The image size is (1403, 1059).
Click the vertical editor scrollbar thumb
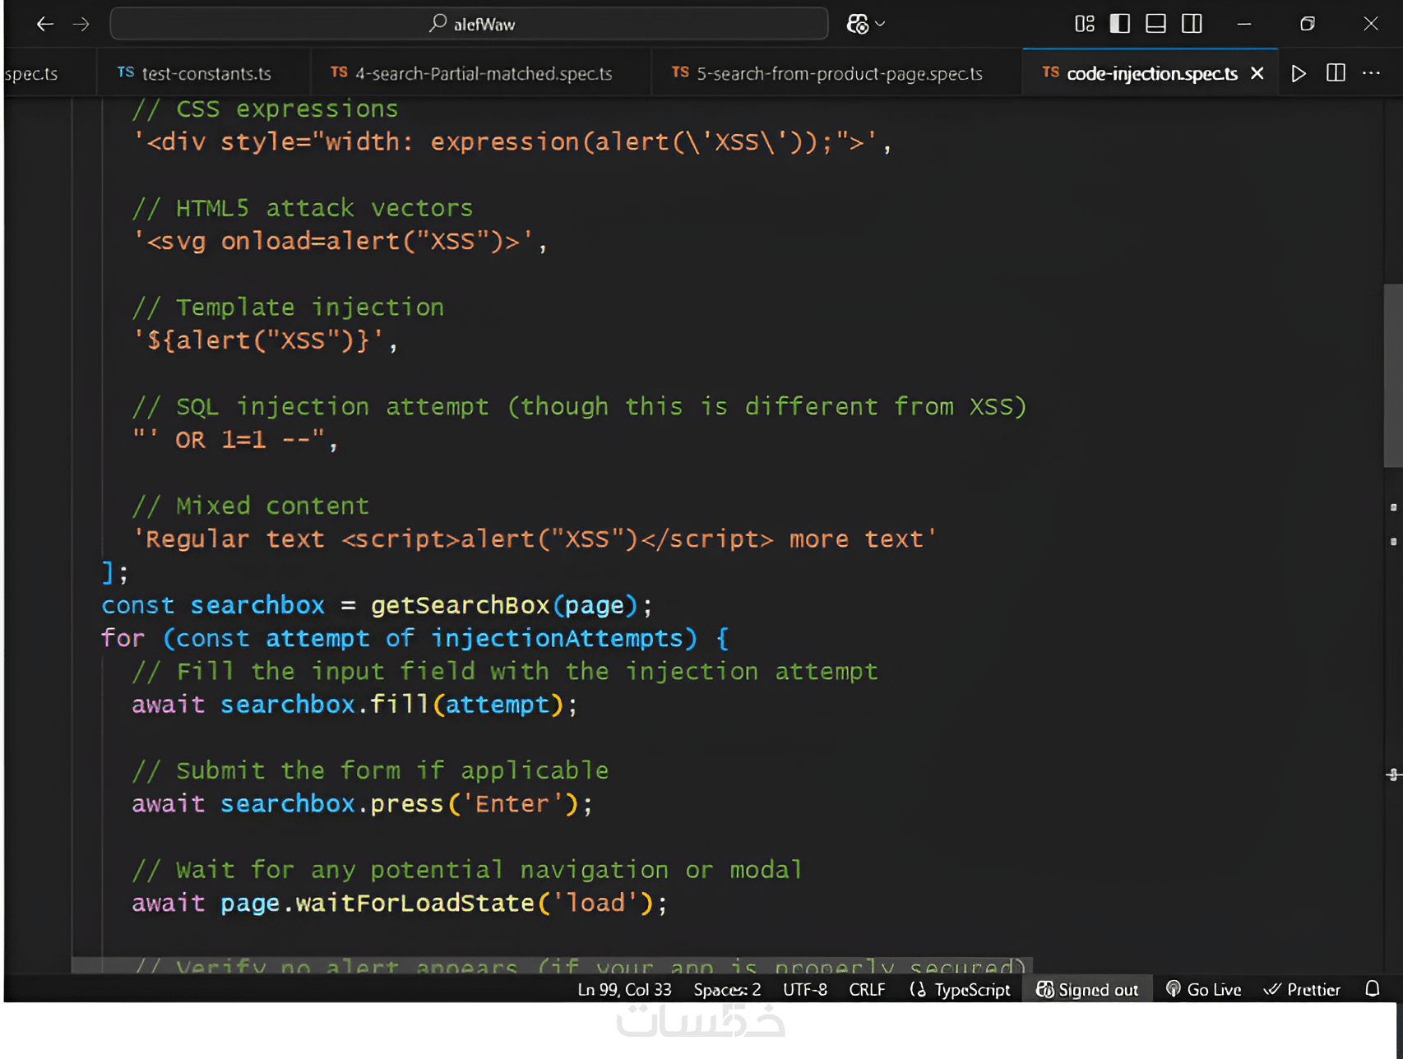(1392, 374)
